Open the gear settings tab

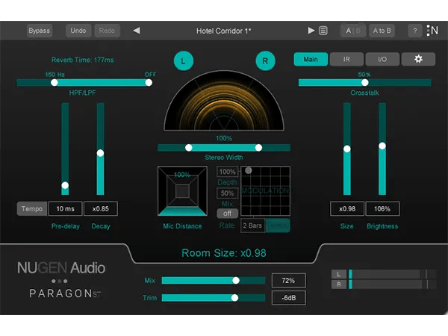click(418, 59)
